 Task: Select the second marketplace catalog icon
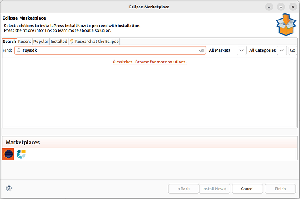click(x=21, y=154)
